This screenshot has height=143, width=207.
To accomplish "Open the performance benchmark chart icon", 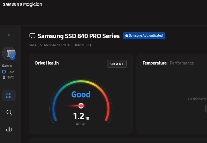I will pyautogui.click(x=9, y=129).
